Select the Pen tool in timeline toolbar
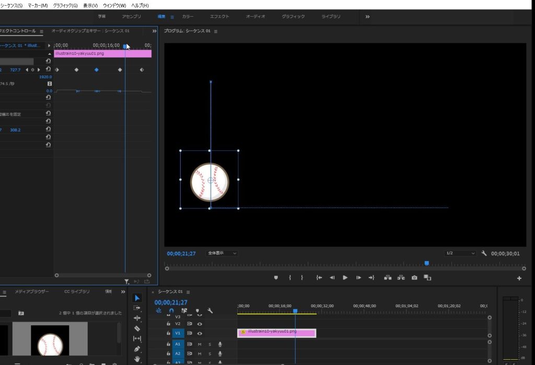This screenshot has height=365, width=535. click(x=137, y=348)
